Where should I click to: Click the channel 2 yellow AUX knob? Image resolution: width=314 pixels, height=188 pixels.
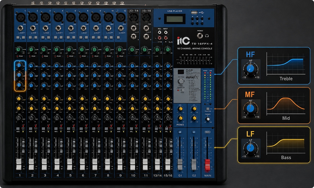(x=31, y=99)
